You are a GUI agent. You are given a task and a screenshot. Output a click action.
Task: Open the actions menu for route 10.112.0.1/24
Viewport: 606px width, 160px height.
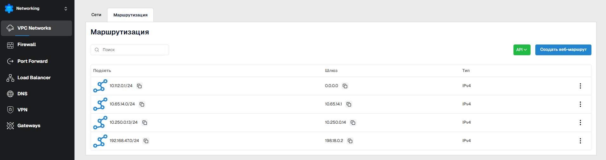pyautogui.click(x=580, y=86)
